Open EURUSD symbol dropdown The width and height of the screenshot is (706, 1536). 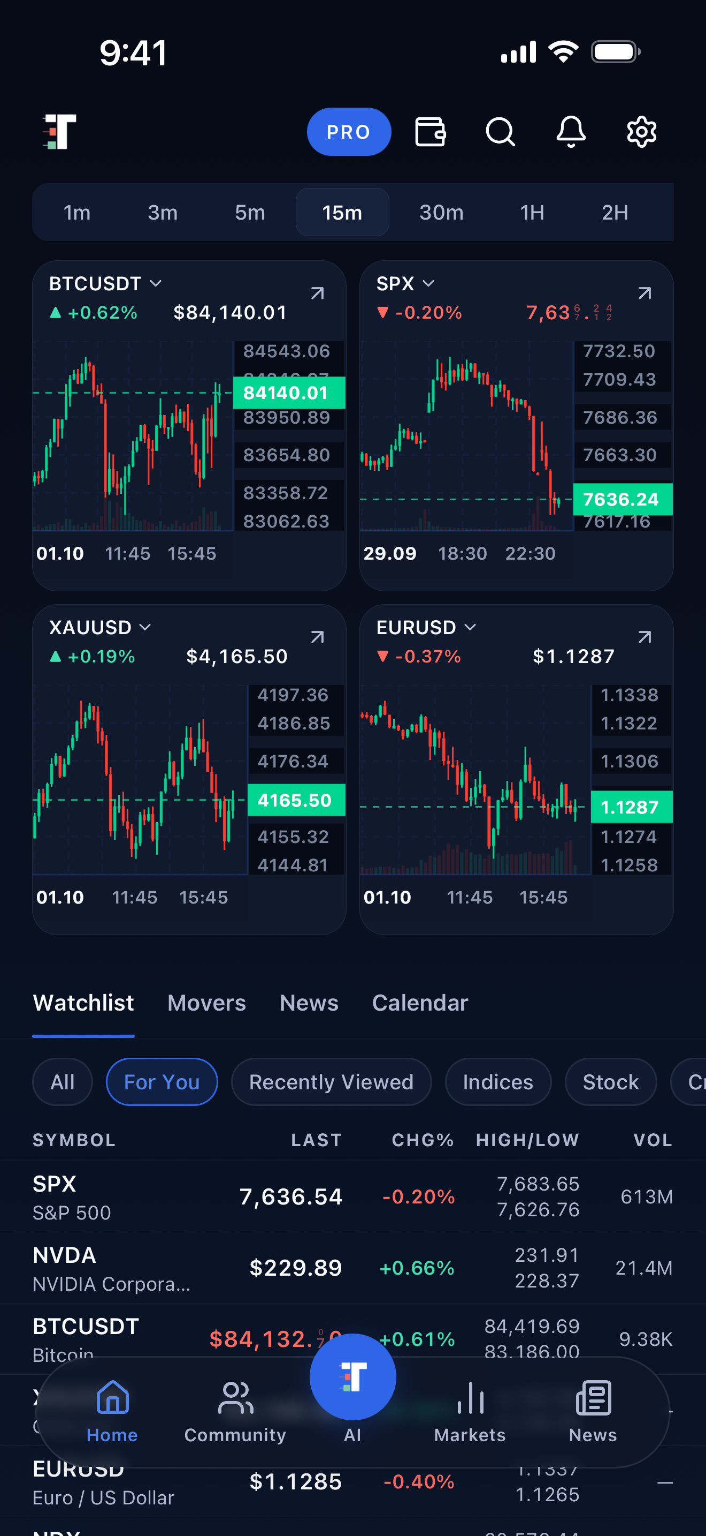pos(426,627)
